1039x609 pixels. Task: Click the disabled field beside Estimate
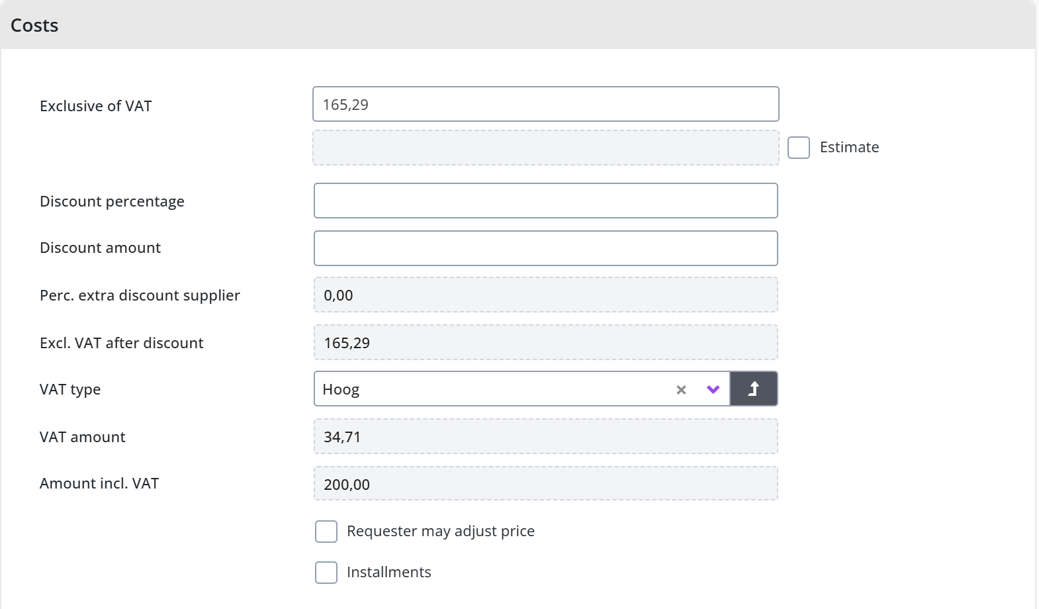tap(546, 148)
